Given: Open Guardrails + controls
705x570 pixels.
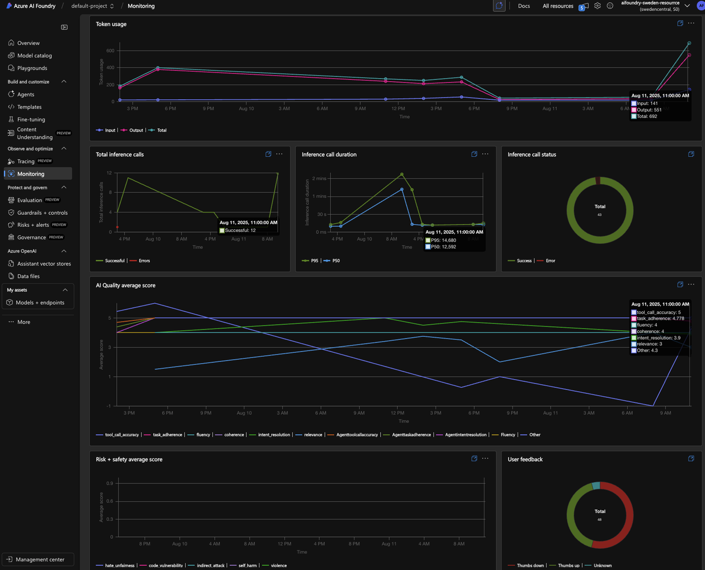Looking at the screenshot, I should [43, 212].
